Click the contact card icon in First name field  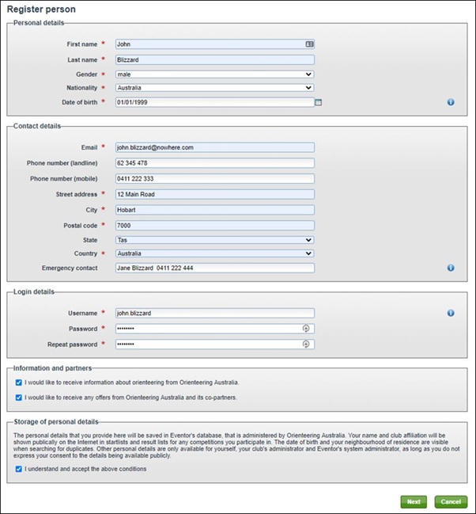point(310,44)
